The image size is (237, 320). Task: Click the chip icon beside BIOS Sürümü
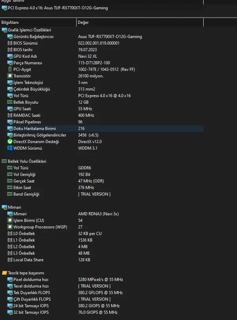point(10,43)
